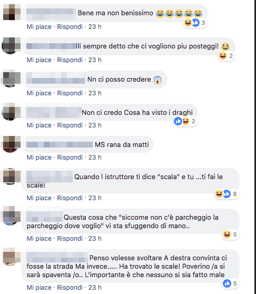This screenshot has width=256, height=294.
Task: Like the 'siccome non c'è parcheggio' comment
Action: coord(39,239)
